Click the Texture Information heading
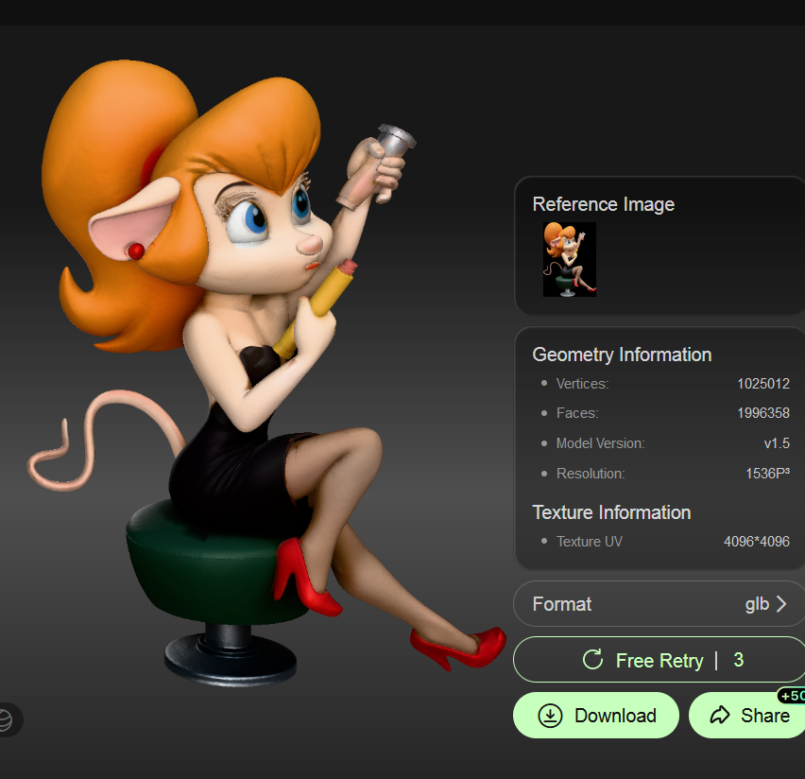 (x=611, y=512)
